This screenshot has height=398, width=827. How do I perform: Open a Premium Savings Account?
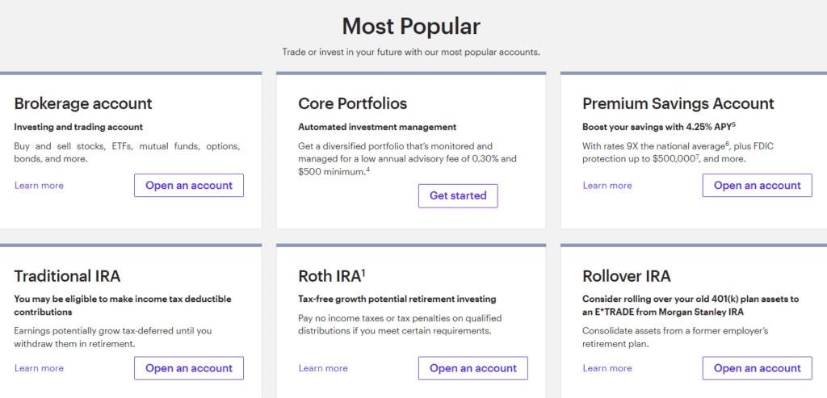(757, 185)
